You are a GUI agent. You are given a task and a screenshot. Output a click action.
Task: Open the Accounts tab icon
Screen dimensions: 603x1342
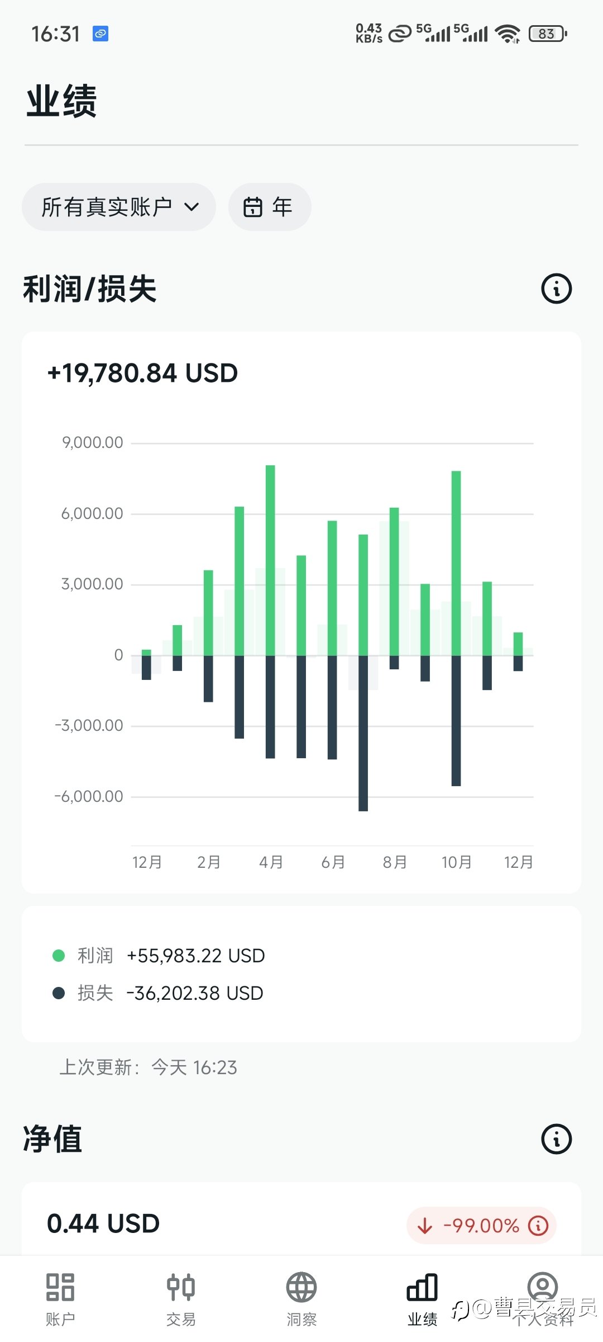tap(60, 1287)
